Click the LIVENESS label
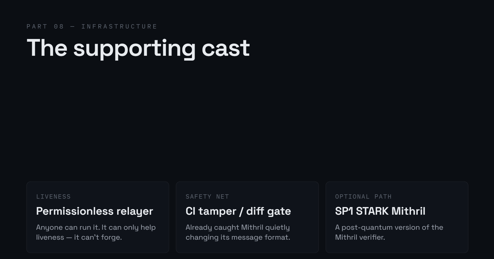 [x=53, y=197]
